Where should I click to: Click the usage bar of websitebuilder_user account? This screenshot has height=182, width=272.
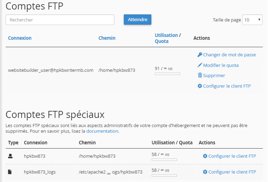(167, 74)
